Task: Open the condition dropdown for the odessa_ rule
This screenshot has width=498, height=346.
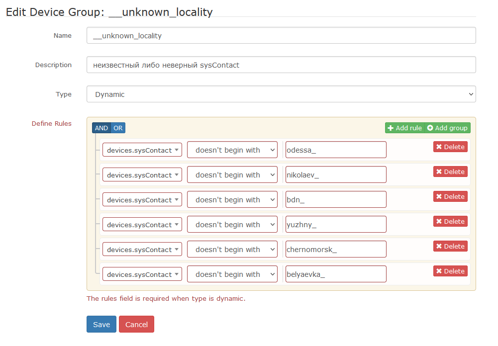Action: [x=232, y=150]
